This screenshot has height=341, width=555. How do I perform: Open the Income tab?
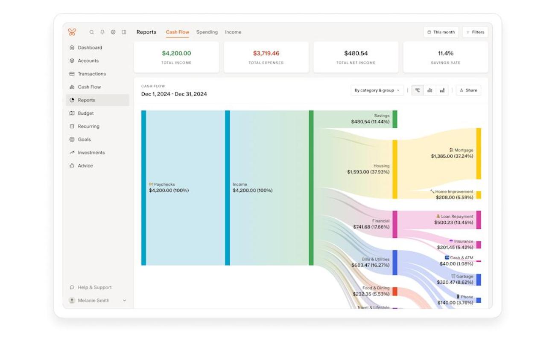pos(233,32)
